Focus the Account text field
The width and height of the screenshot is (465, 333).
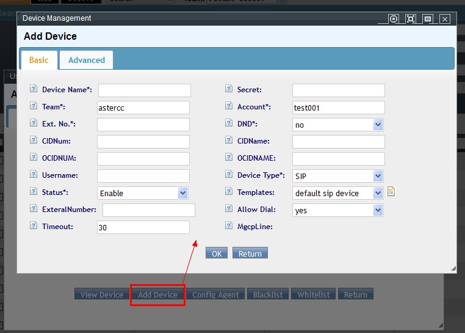pos(338,108)
